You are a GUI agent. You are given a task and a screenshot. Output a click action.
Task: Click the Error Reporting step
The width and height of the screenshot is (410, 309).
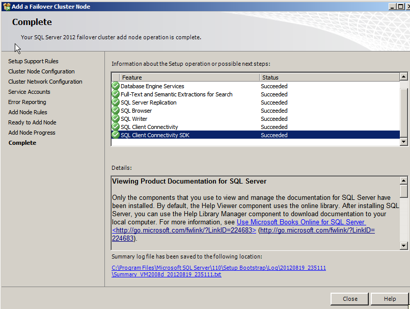pos(27,102)
